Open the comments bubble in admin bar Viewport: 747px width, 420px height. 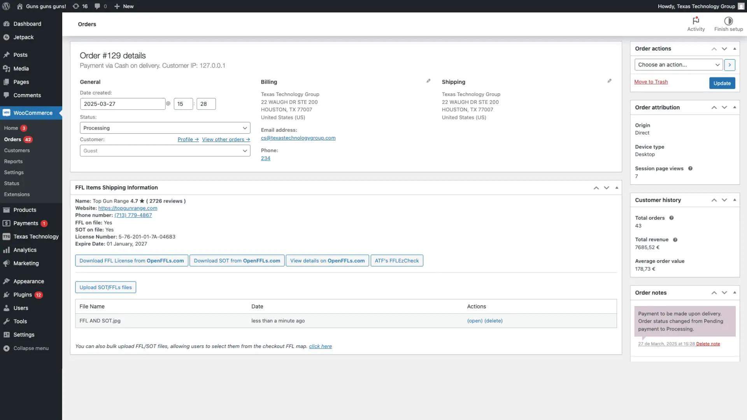coord(100,6)
